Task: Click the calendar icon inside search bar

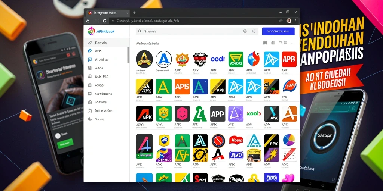Action: 254,31
